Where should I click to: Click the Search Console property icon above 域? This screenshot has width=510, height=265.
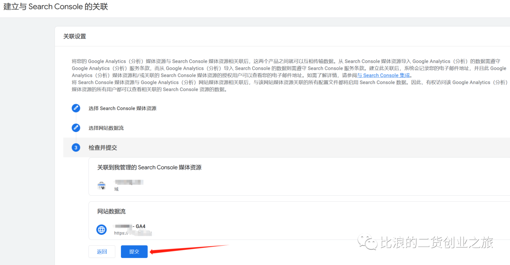tap(102, 186)
